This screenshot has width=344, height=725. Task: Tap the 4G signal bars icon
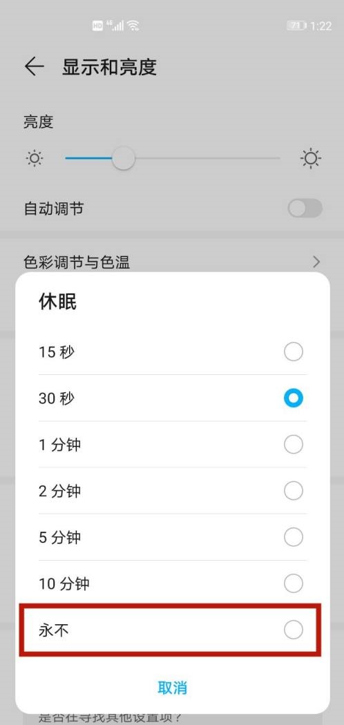pos(115,25)
